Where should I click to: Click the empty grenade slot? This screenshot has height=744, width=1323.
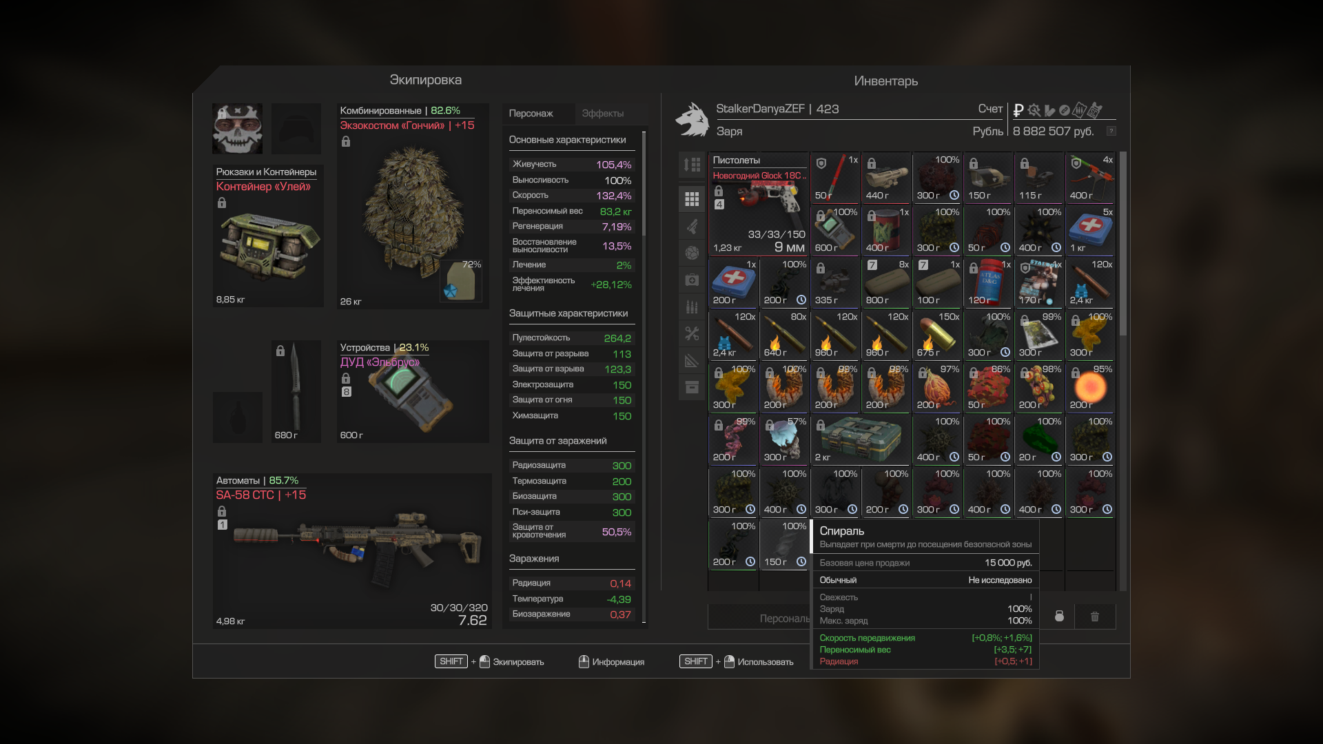[238, 417]
